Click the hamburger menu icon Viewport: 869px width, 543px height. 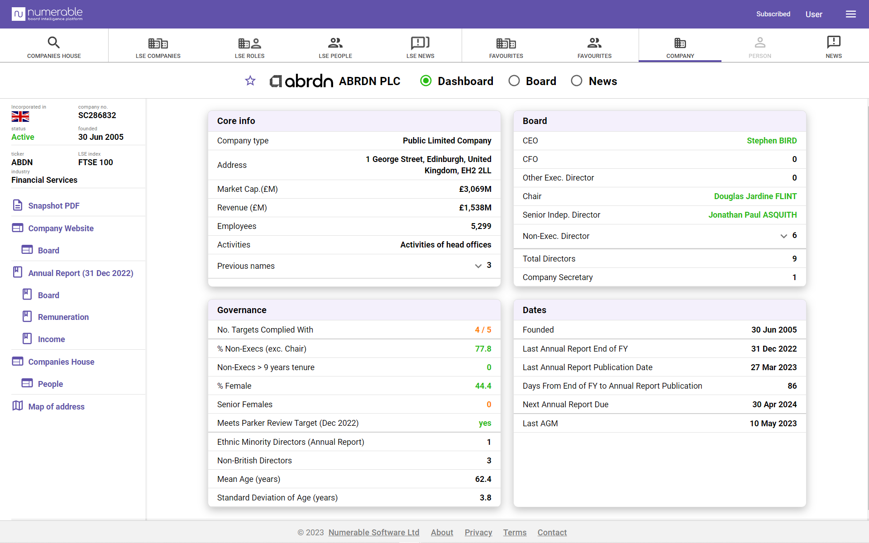click(x=851, y=14)
